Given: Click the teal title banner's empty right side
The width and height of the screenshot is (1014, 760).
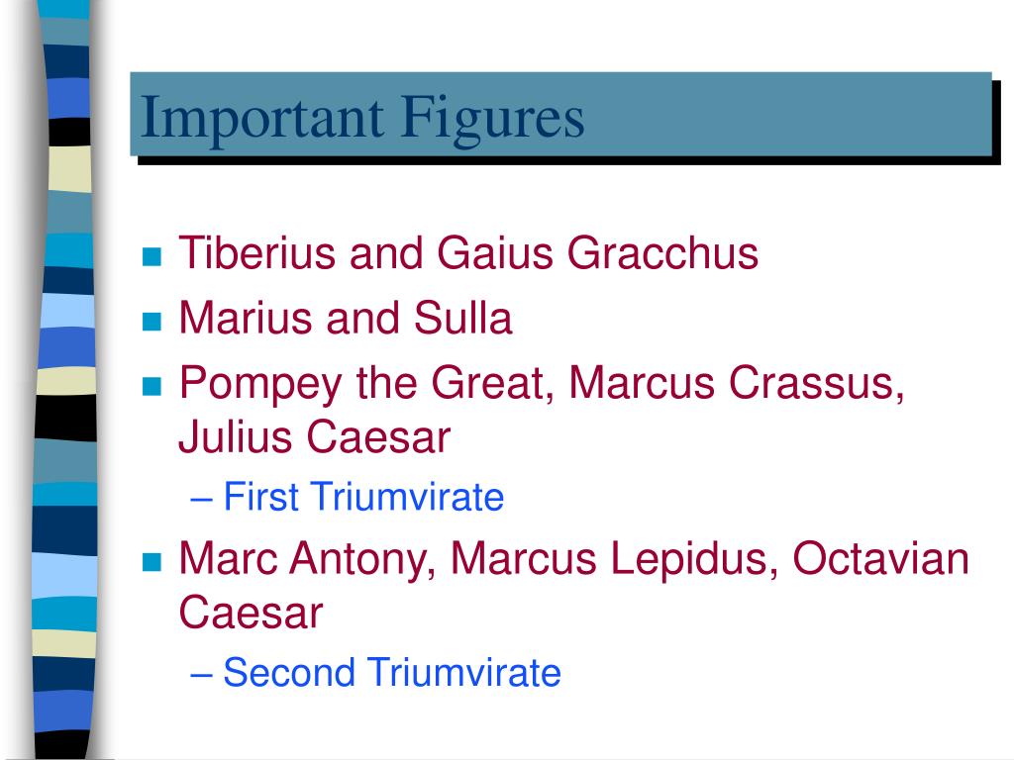Looking at the screenshot, I should 789,115.
